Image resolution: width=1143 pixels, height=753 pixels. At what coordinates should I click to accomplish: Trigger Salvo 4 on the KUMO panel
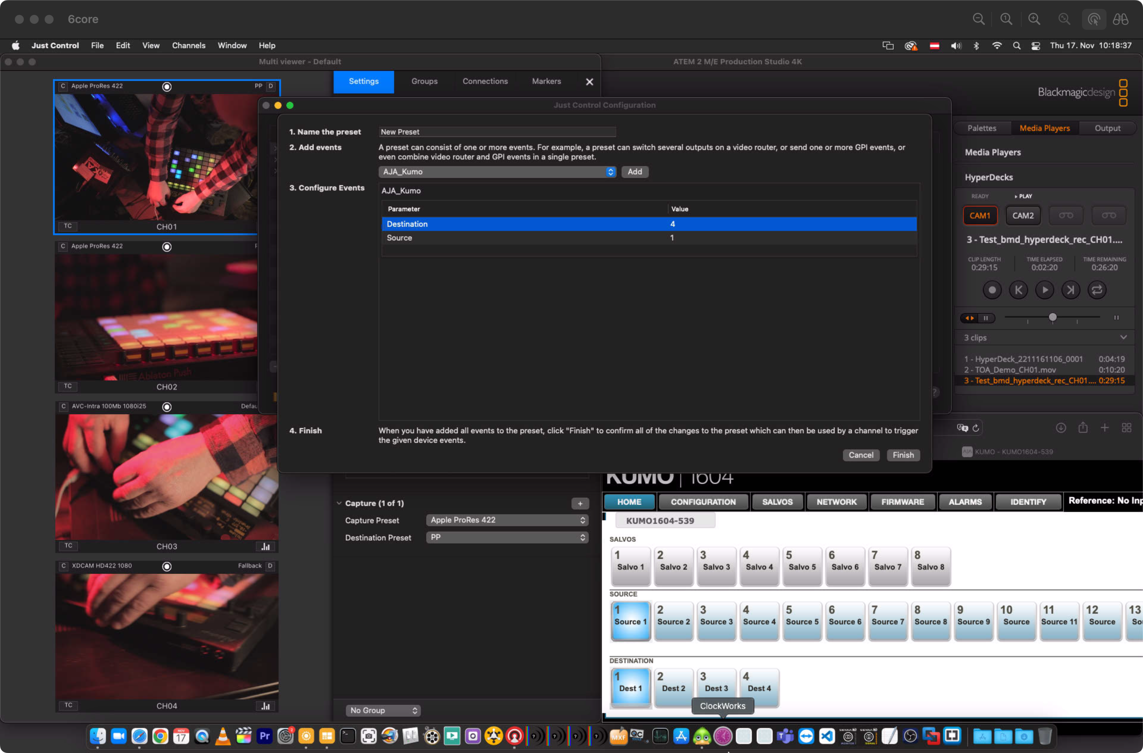pos(759,566)
